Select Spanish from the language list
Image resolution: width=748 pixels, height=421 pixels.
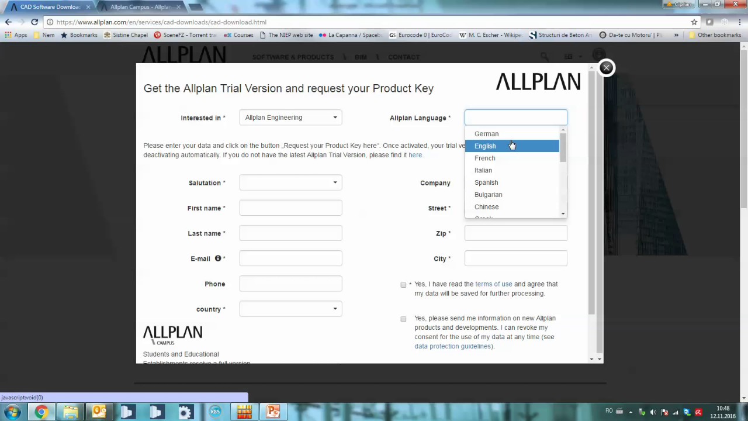512,182
